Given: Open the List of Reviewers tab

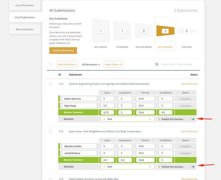Looking at the screenshot, I should (x=25, y=5).
